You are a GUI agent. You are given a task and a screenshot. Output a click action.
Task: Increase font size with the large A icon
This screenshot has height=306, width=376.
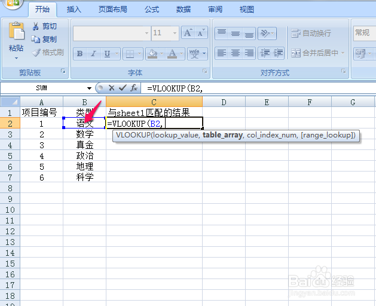[188, 33]
